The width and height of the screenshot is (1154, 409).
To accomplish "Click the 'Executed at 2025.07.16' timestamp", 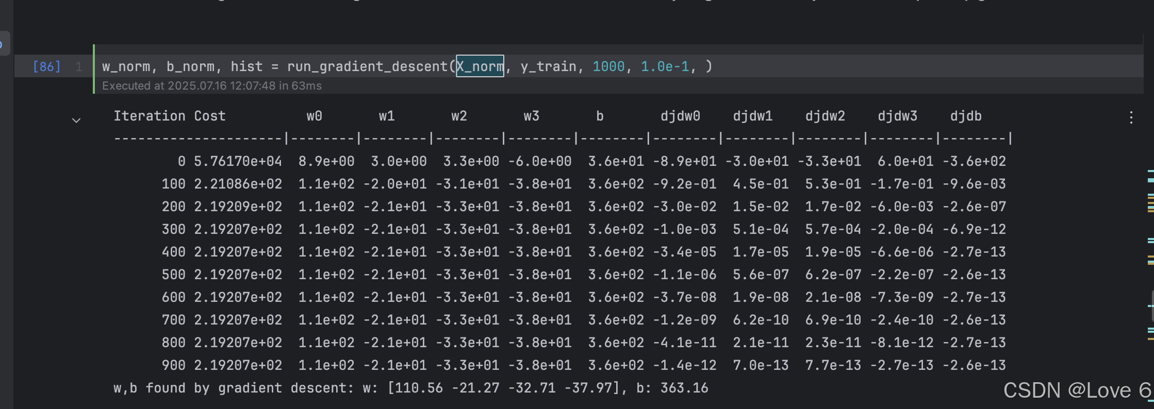I will 212,86.
